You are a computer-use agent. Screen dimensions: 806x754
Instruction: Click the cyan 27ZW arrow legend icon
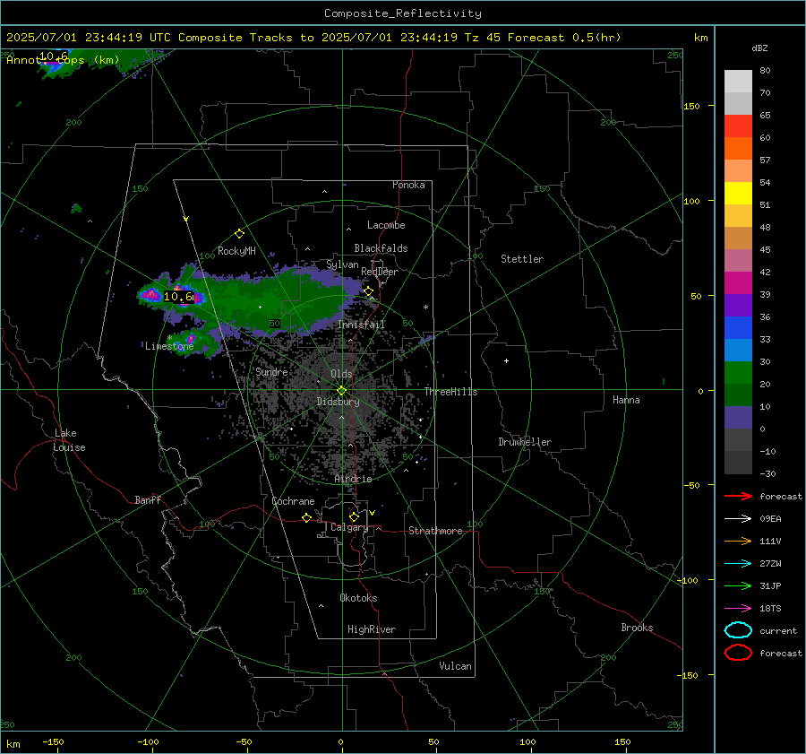click(738, 564)
